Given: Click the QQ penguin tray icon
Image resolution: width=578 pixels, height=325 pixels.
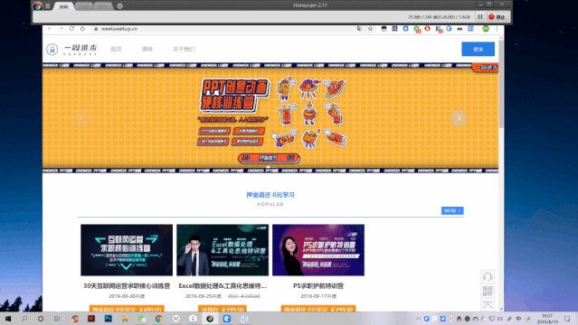Looking at the screenshot, I should tap(459, 319).
